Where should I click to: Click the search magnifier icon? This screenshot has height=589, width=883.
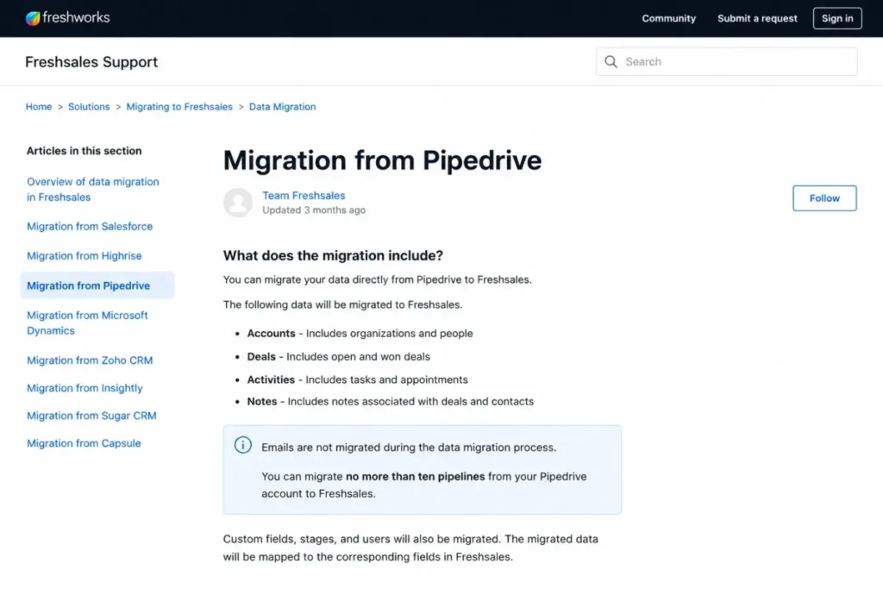(x=611, y=61)
